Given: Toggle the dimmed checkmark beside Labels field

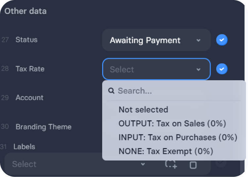Looking at the screenshot, I should point(221,162).
